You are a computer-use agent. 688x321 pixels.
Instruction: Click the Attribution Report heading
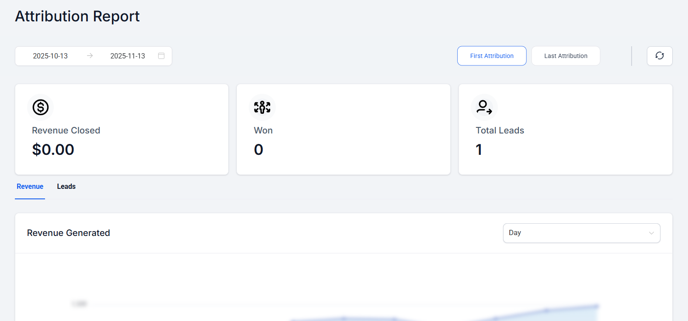pyautogui.click(x=77, y=16)
